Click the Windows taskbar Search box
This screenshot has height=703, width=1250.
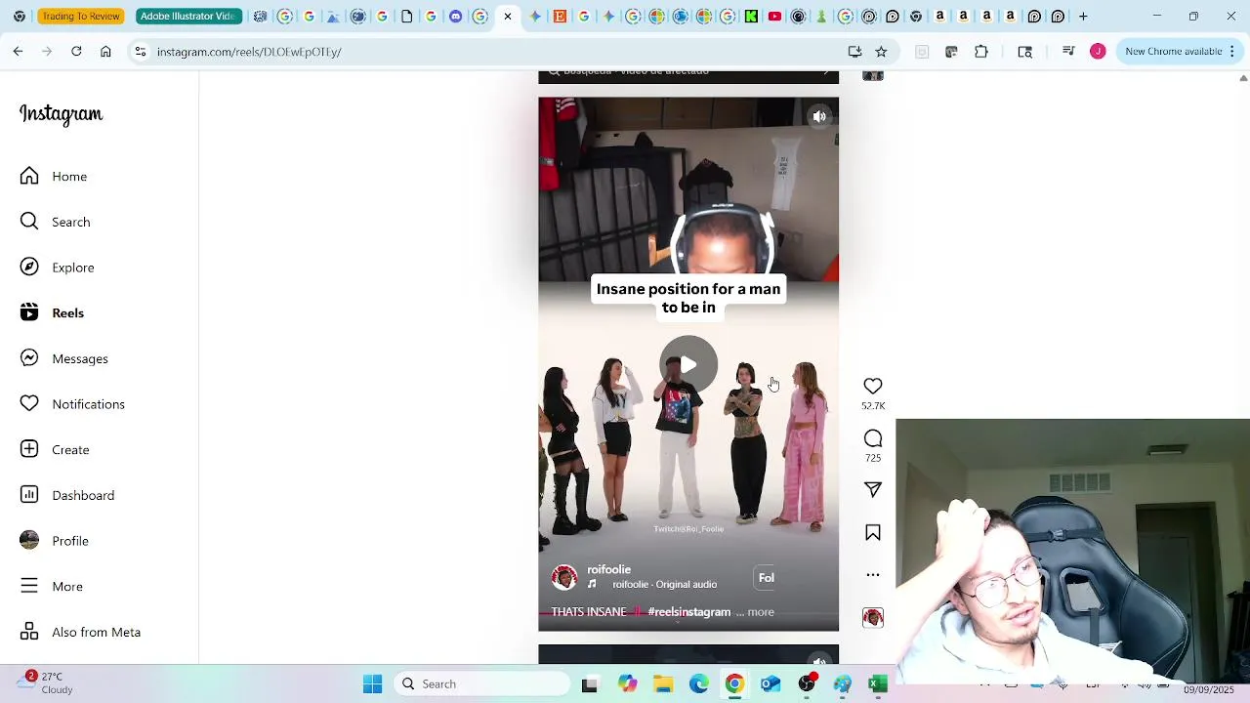coord(483,684)
